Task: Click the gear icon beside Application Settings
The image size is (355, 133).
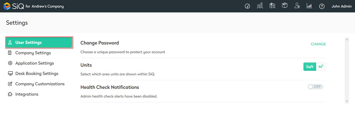Action: click(x=10, y=63)
